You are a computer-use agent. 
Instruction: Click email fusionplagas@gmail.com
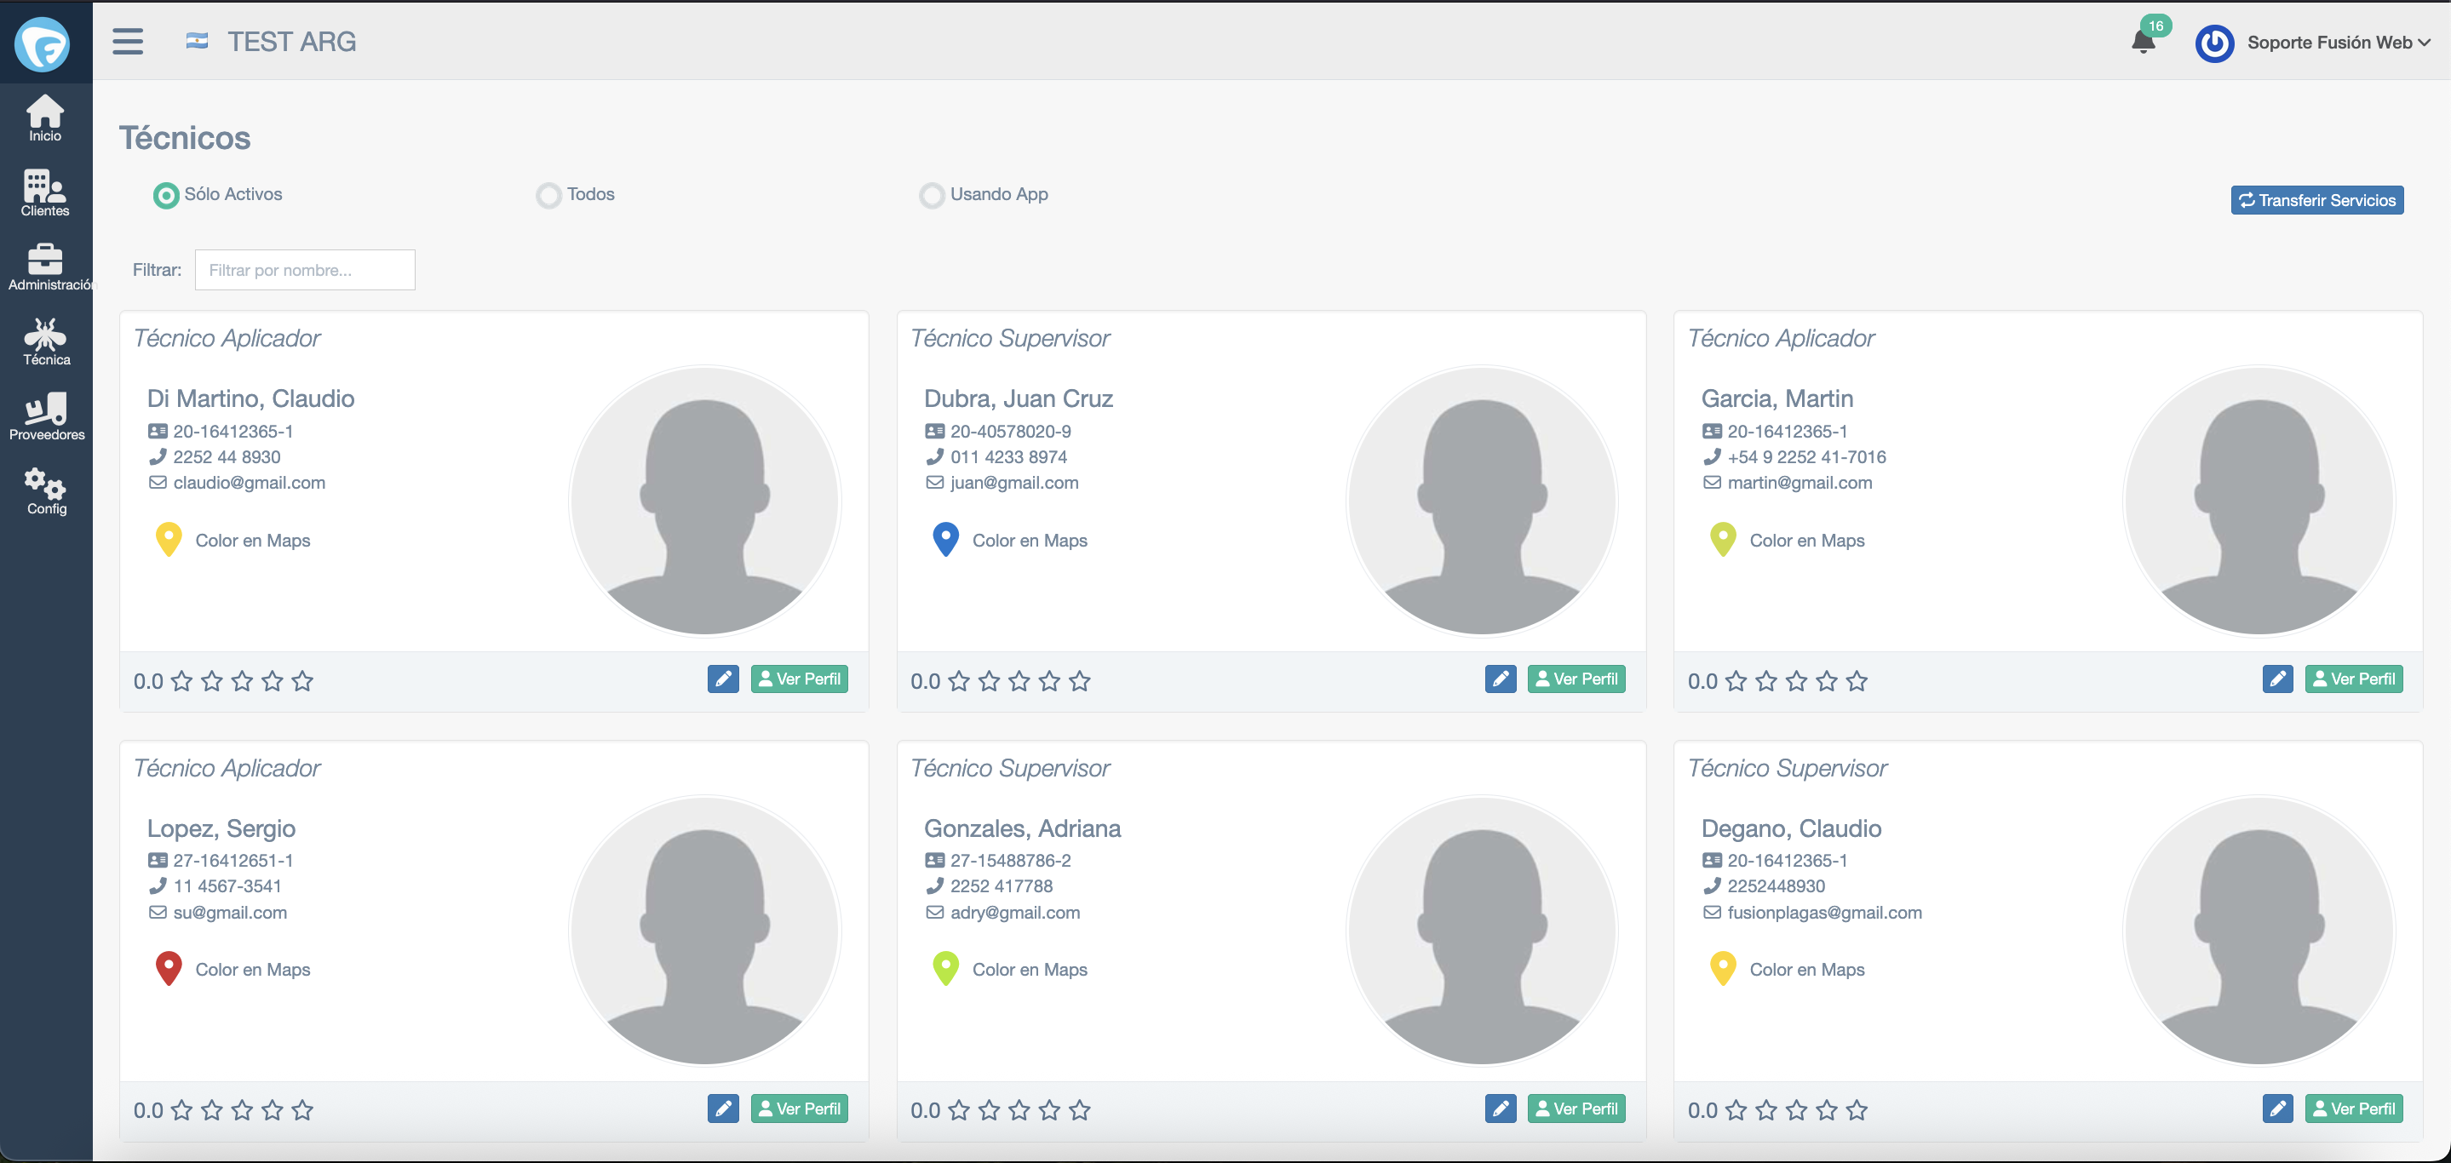[x=1824, y=912]
